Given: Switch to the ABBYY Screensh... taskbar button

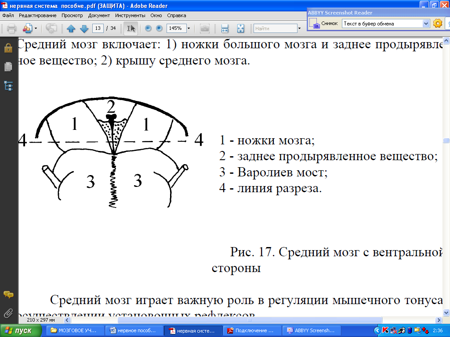Looking at the screenshot, I should pos(312,330).
